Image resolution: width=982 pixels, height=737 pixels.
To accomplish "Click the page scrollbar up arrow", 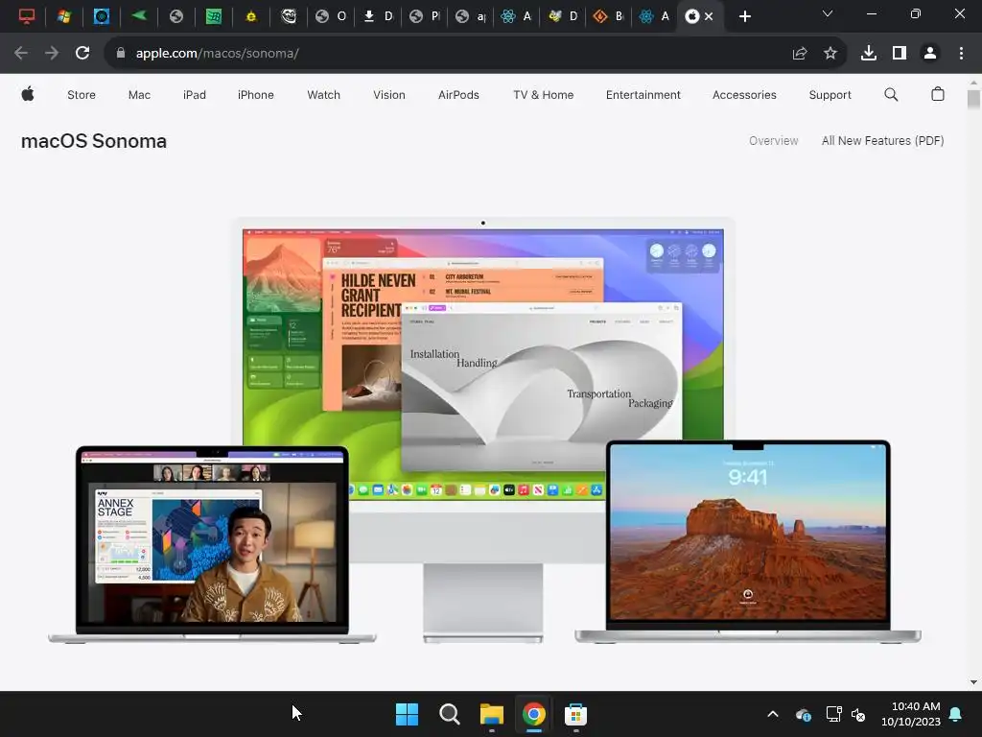I will (973, 83).
